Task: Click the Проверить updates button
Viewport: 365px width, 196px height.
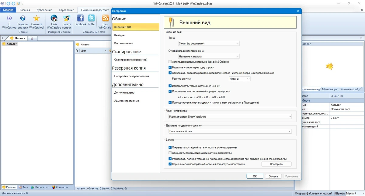Action: pyautogui.click(x=276, y=164)
